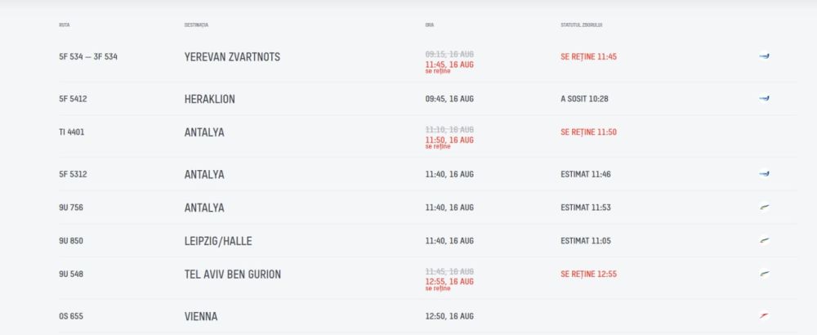Click the airline logo on the Tel Aviv row
Screen dimensions: 817x335
[764, 275]
